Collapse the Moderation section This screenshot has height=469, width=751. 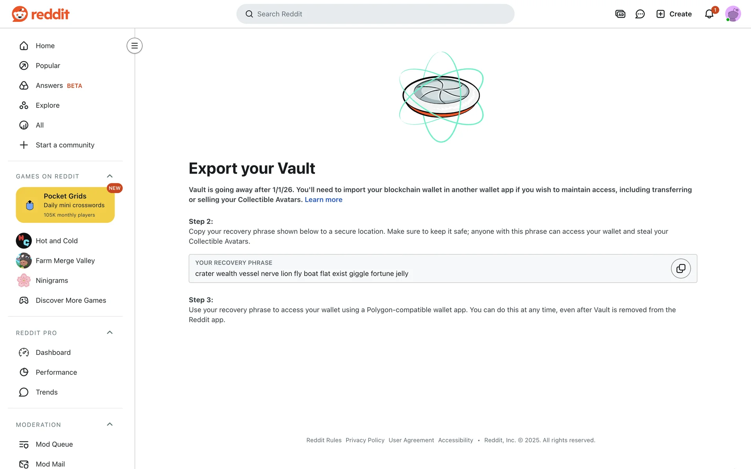[x=110, y=424]
